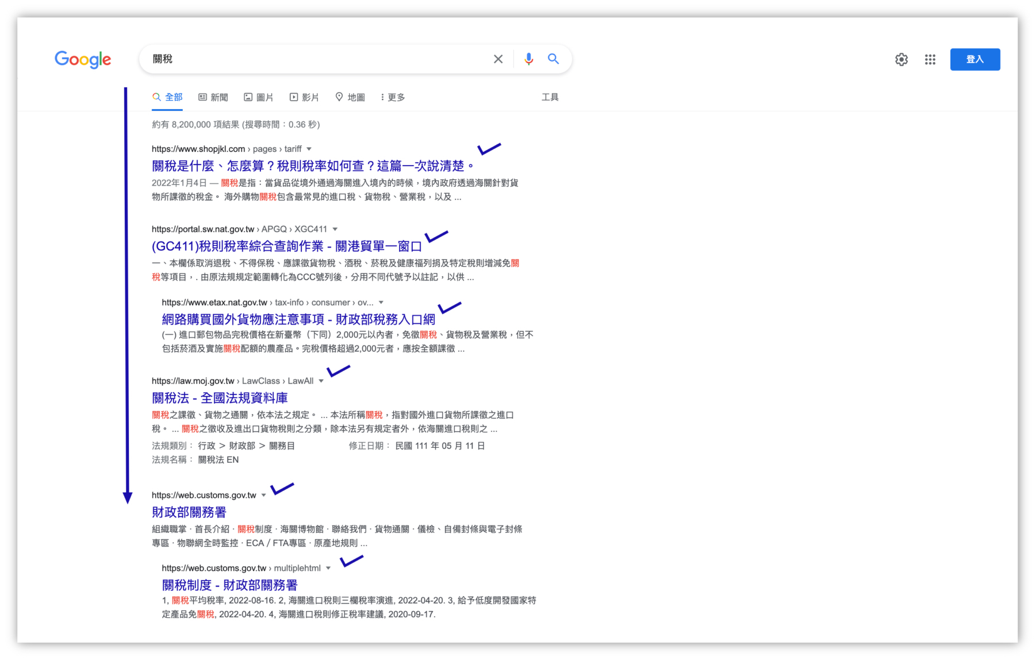
Task: Click the Google logo to return home
Action: coord(82,60)
